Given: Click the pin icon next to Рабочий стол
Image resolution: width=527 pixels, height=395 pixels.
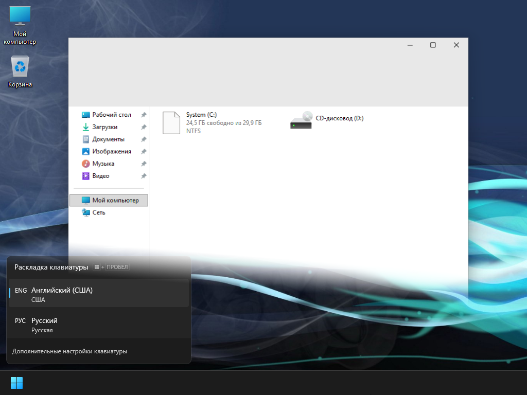Looking at the screenshot, I should 144,115.
